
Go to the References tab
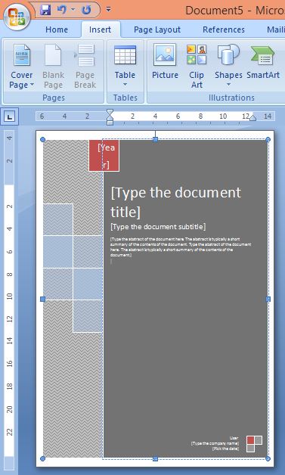pos(224,29)
